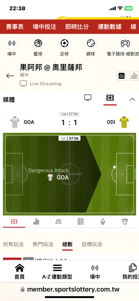Viewport: 139px width, 301px height.
Task: Open 場中投注 in the red menu
Action: coord(44,27)
